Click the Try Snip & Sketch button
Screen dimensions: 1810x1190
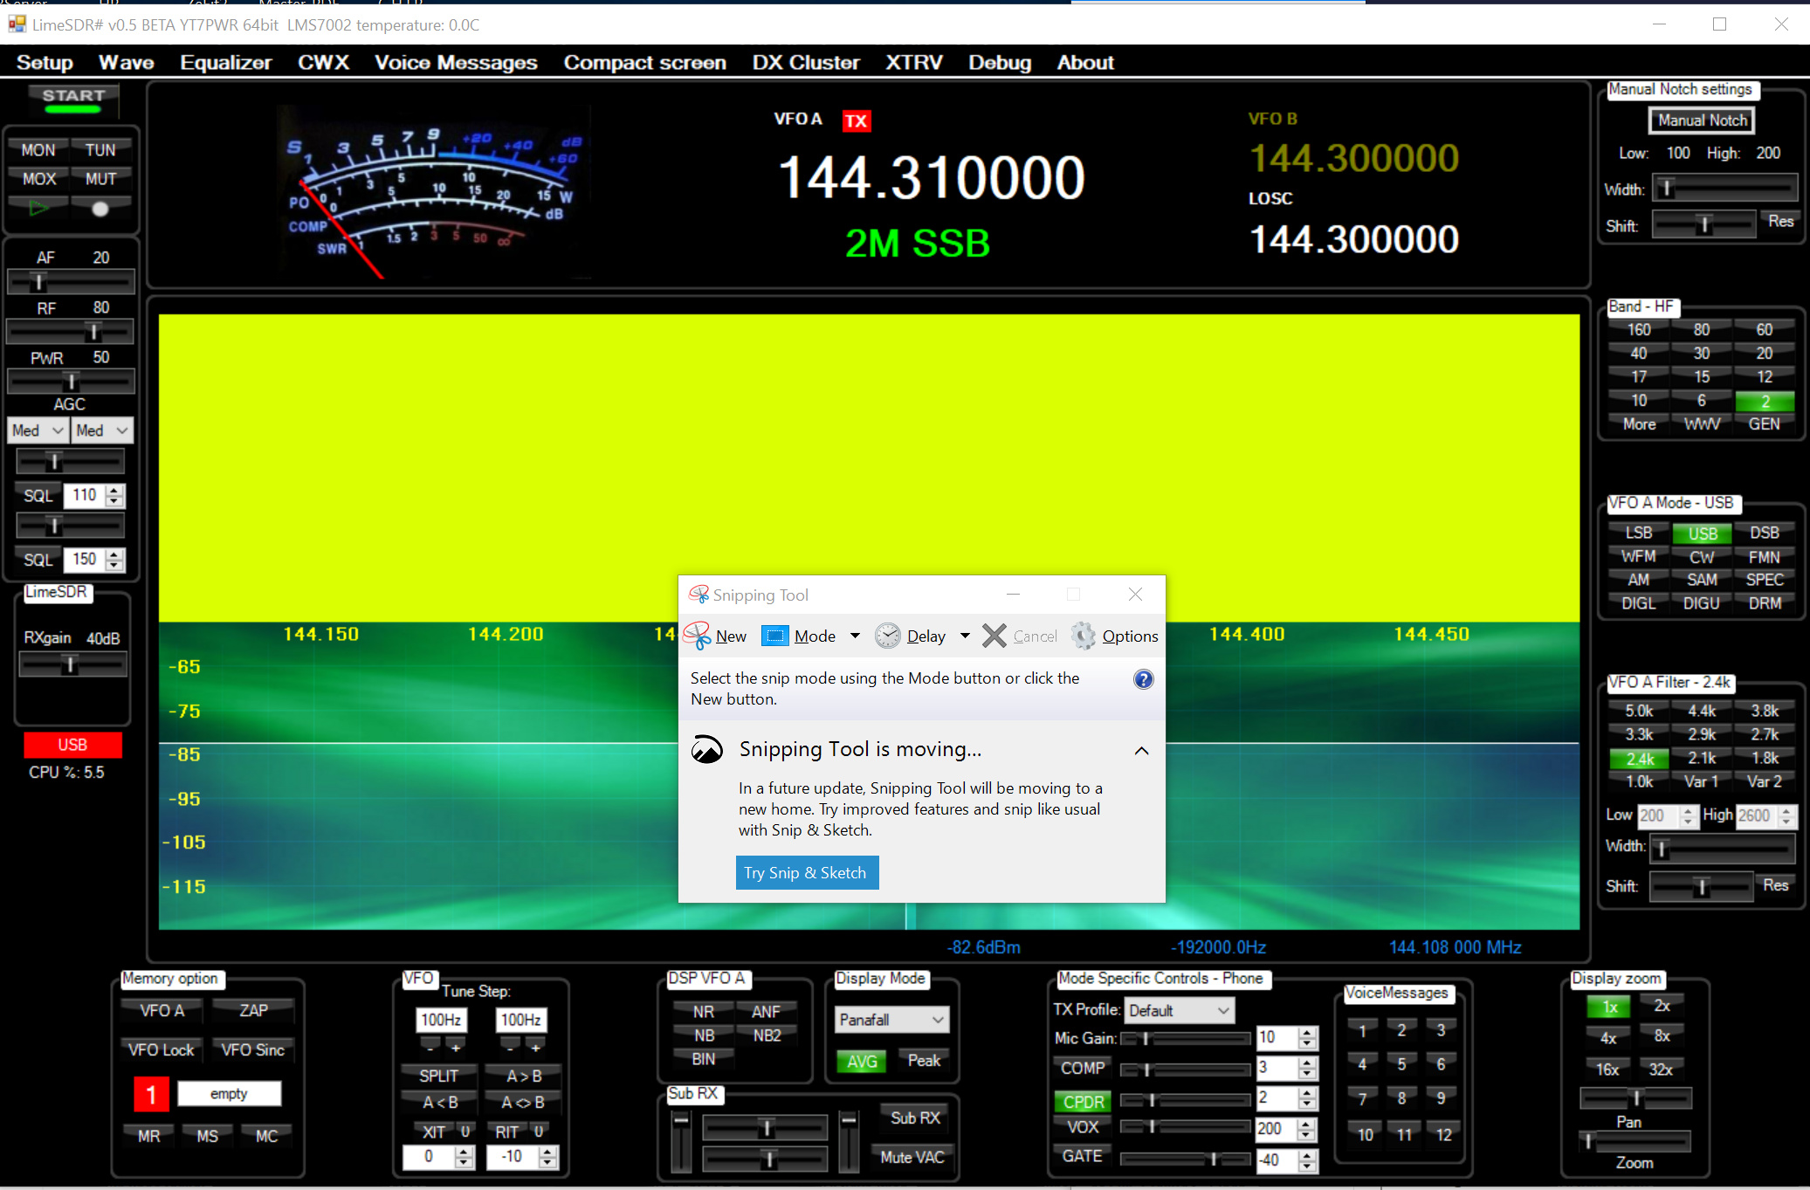(x=806, y=872)
